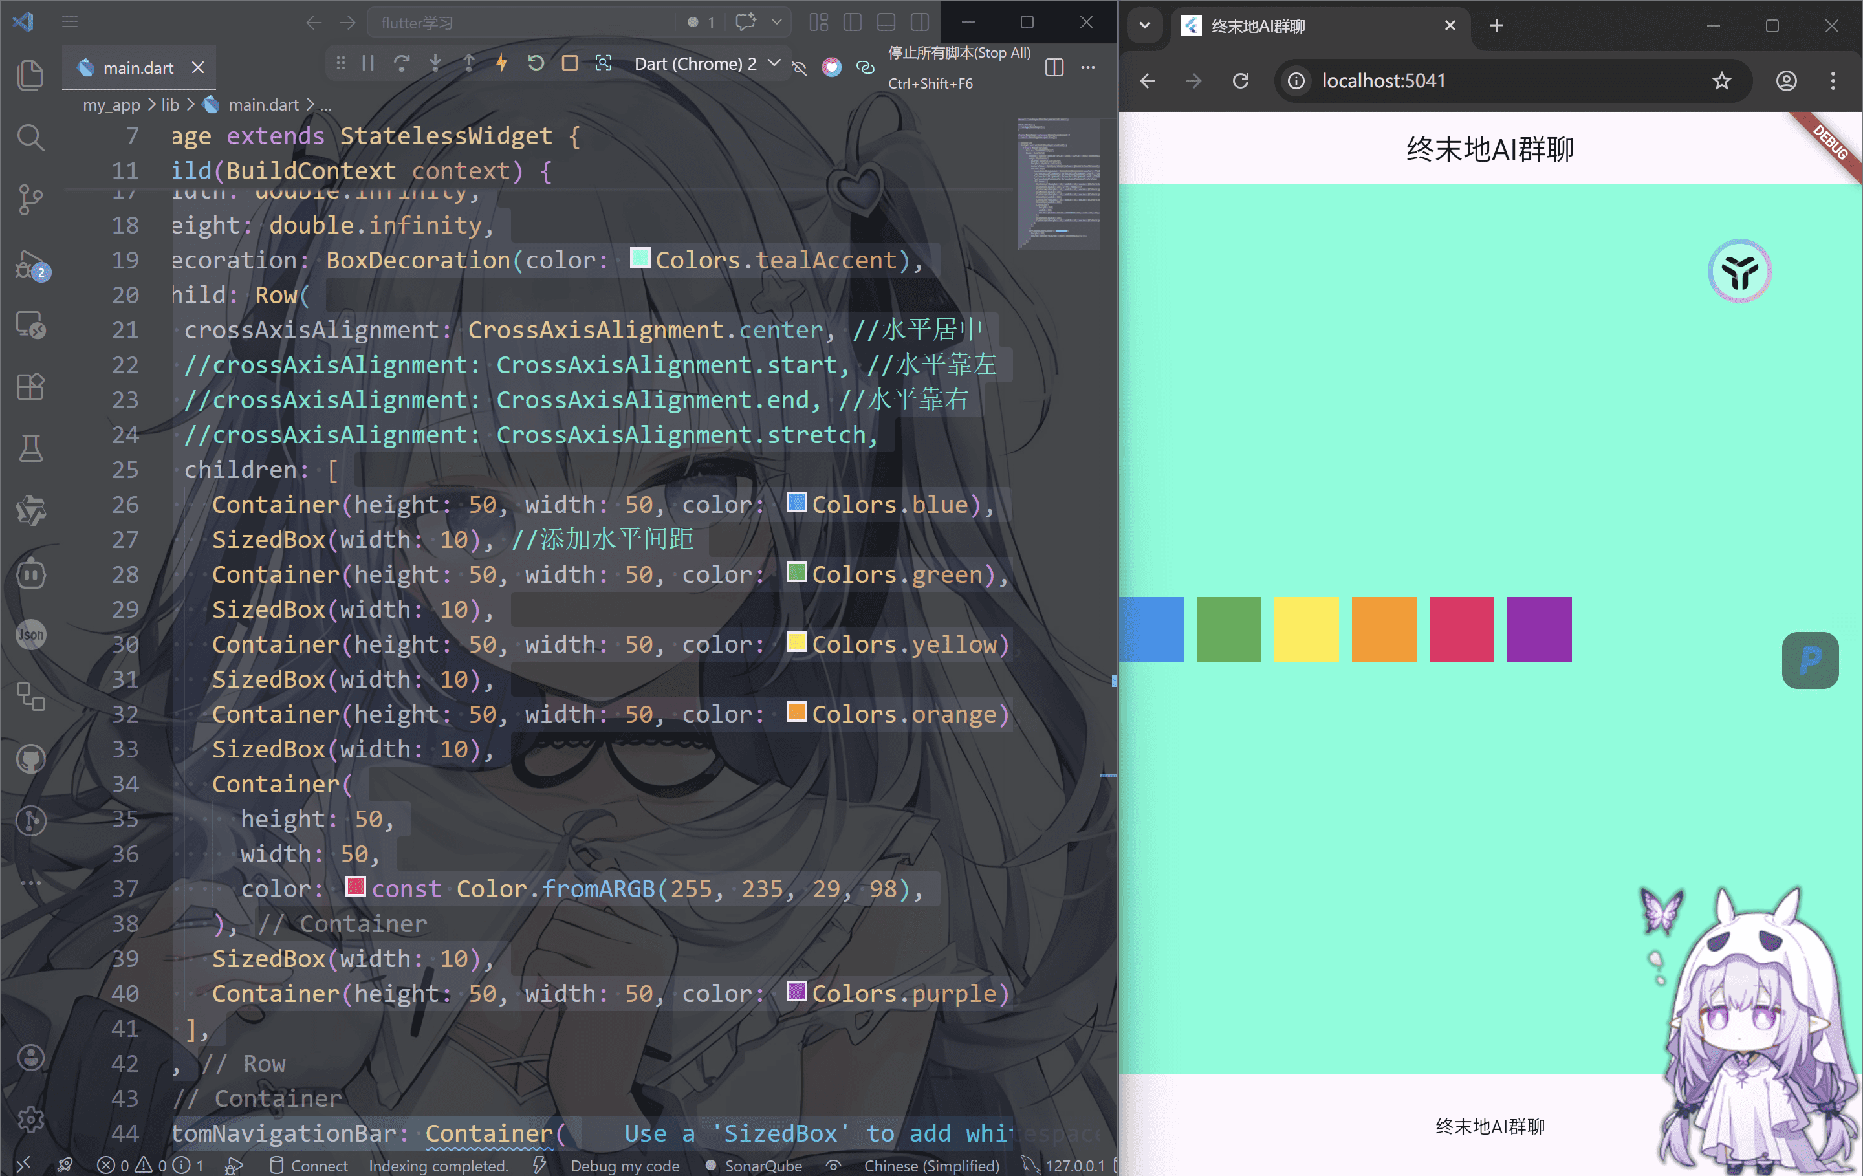Viewport: 1863px width, 1176px height.
Task: Trigger Flutter Hot Reload lightning icon
Action: 502,63
